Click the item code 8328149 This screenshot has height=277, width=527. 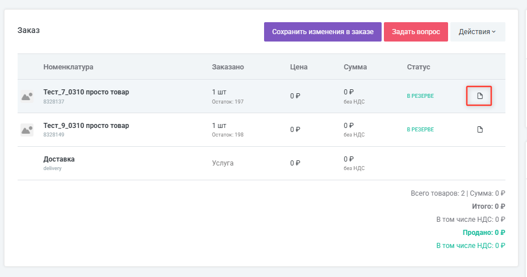pos(54,135)
